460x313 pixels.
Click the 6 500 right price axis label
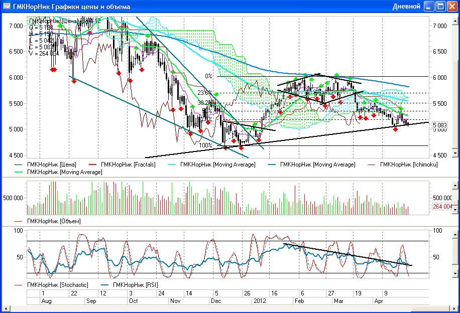click(440, 52)
